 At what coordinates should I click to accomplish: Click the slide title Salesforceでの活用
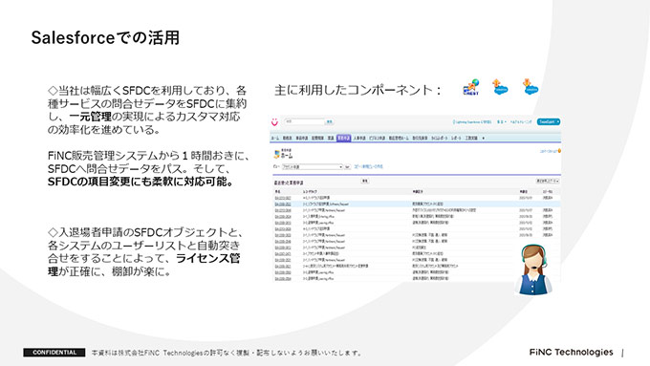105,37
